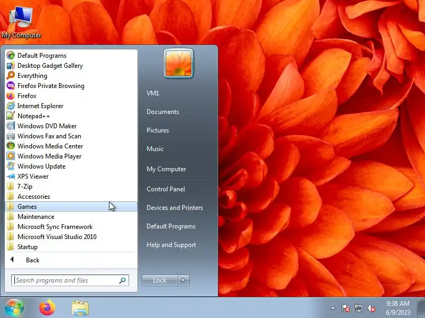Open Windows Update
This screenshot has width=425, height=318.
[71, 166]
